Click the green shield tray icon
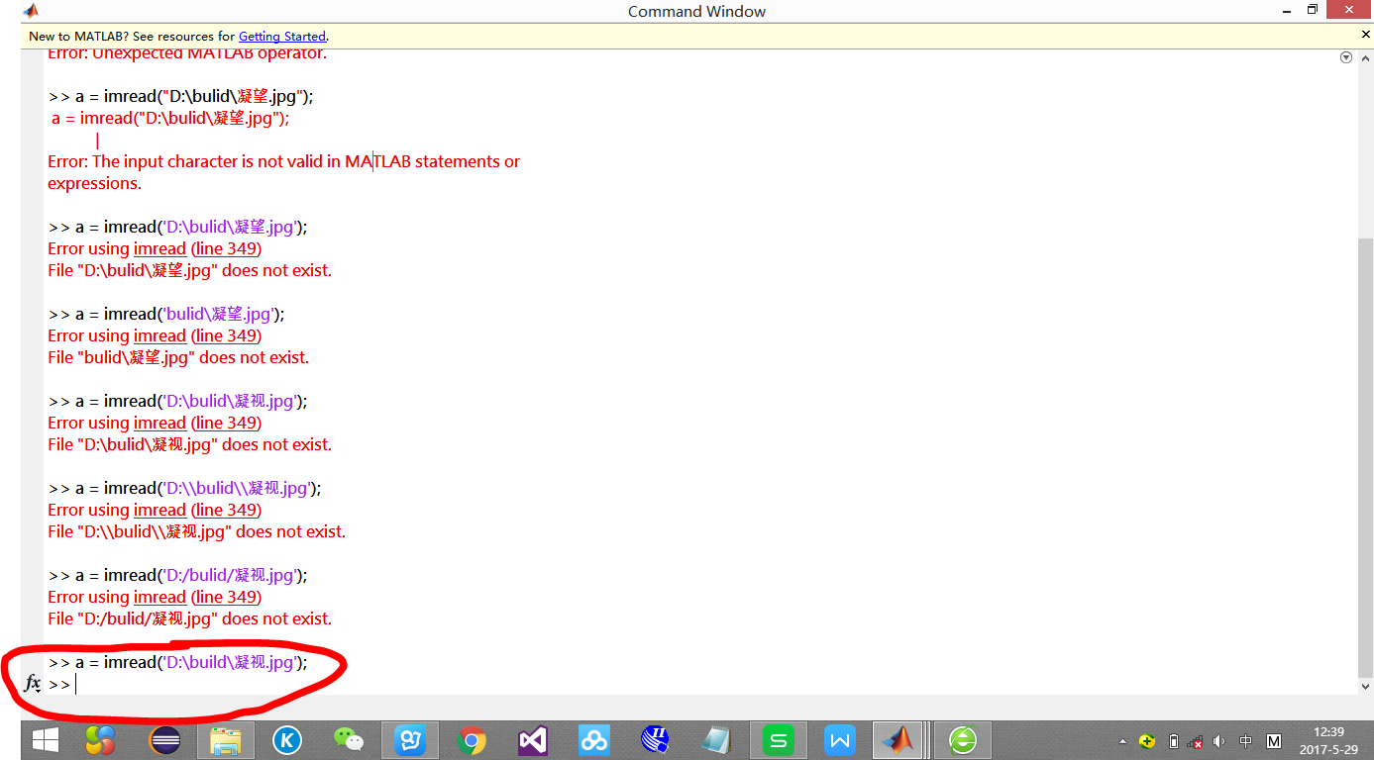 point(1146,740)
